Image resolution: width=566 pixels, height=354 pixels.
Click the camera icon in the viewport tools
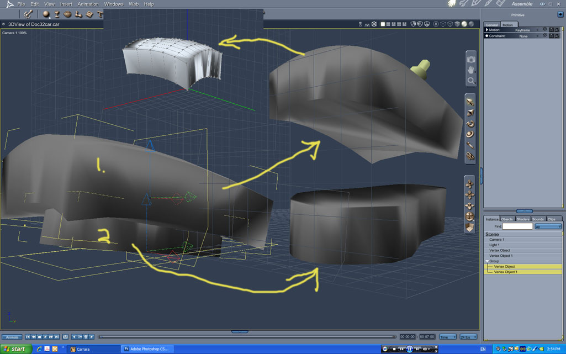coord(470,59)
